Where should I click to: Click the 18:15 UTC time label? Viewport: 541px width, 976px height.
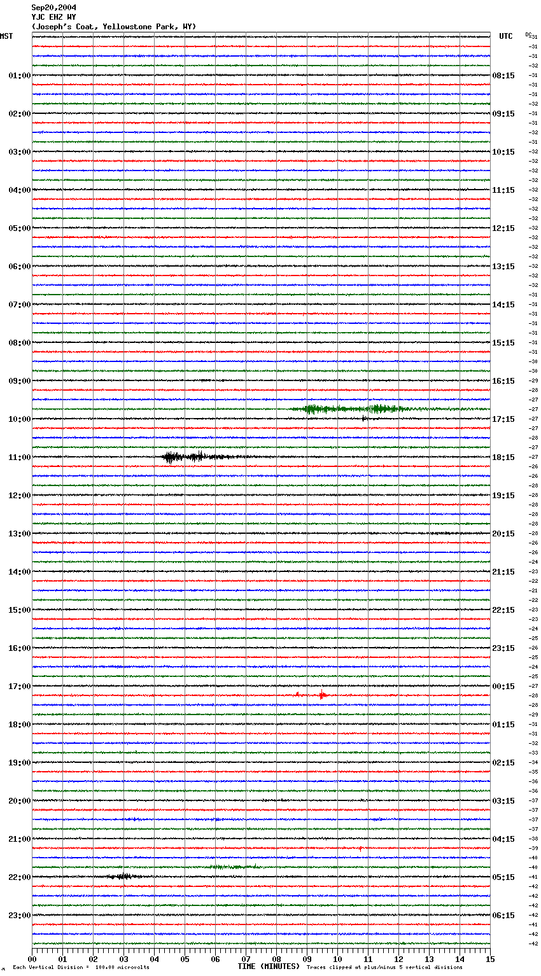[503, 457]
